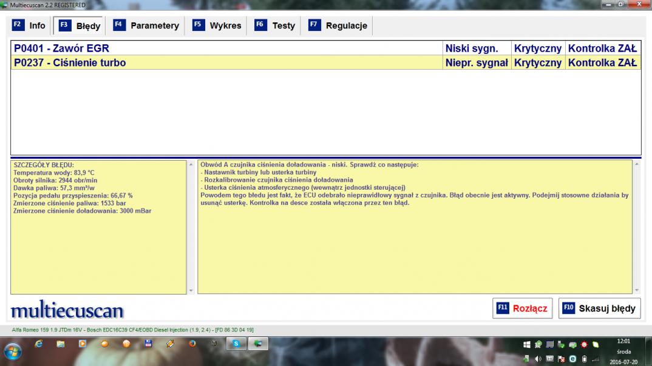Viewport: 652px width, 366px height.
Task: Click 'Krytyczny' cell in P0401 row
Action: coord(538,48)
